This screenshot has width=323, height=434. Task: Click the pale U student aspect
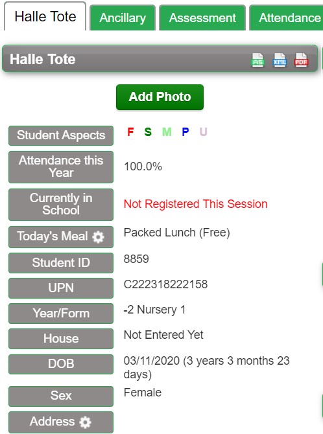pos(203,131)
